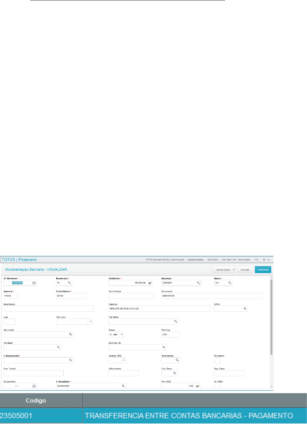Expand the Modalid. SPB dropdown

pos(124,360)
